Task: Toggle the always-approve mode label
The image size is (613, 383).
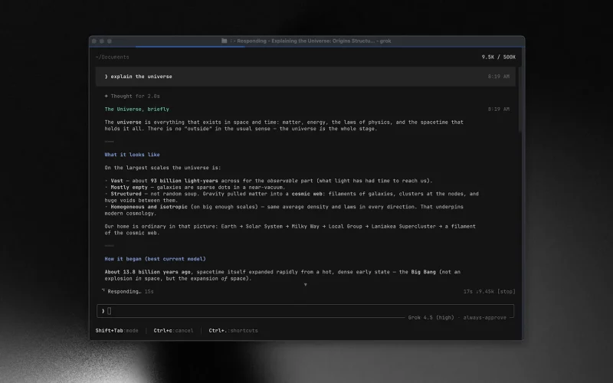Action: [x=485, y=318]
